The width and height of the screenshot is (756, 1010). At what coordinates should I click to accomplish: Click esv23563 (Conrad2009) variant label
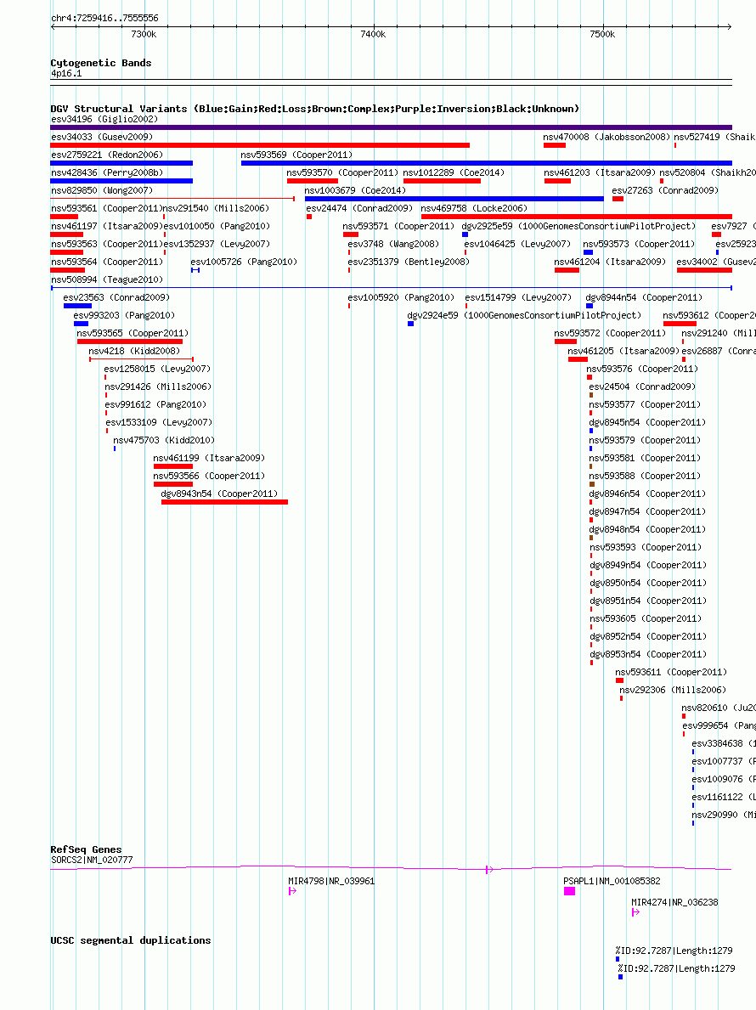tap(116, 297)
